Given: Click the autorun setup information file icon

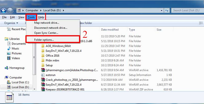Looking at the screenshot, I should [x=43, y=75].
